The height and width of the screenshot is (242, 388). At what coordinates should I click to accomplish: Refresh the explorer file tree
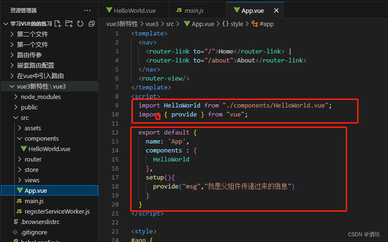pyautogui.click(x=80, y=24)
